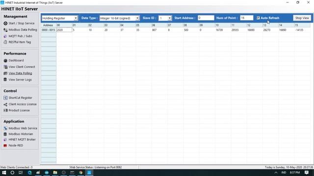Click the column 06 header
This screenshot has width=314, height=176.
tap(159, 25)
